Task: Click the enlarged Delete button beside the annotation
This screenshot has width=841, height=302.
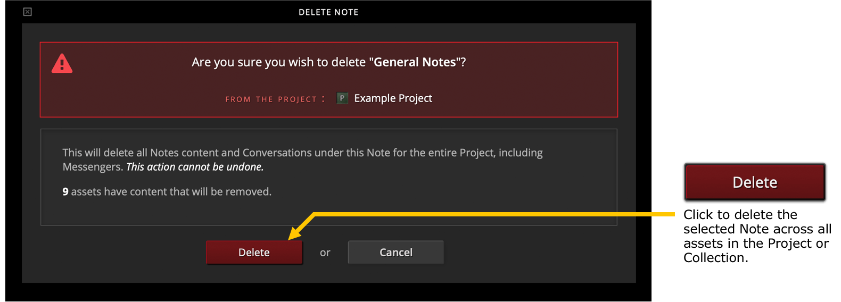Action: (x=755, y=182)
